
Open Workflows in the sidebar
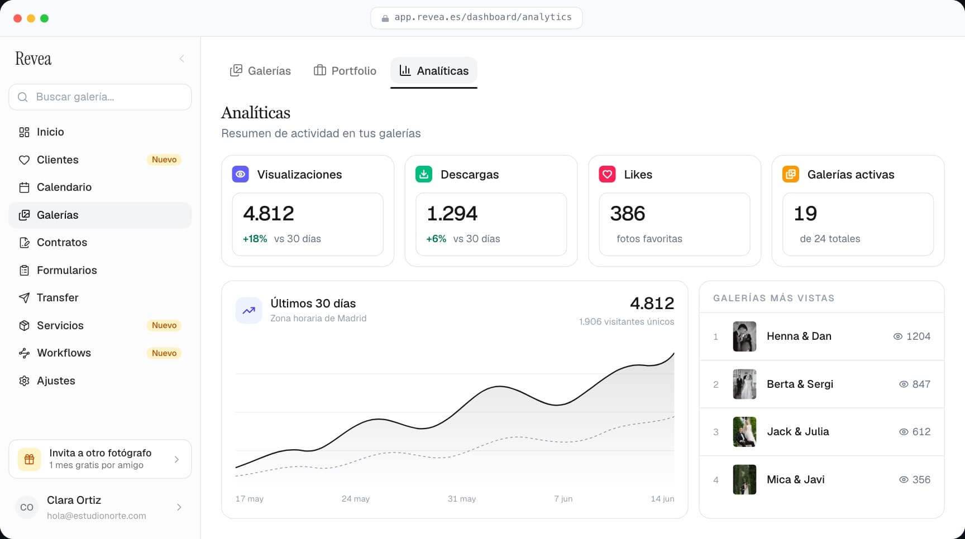point(100,353)
